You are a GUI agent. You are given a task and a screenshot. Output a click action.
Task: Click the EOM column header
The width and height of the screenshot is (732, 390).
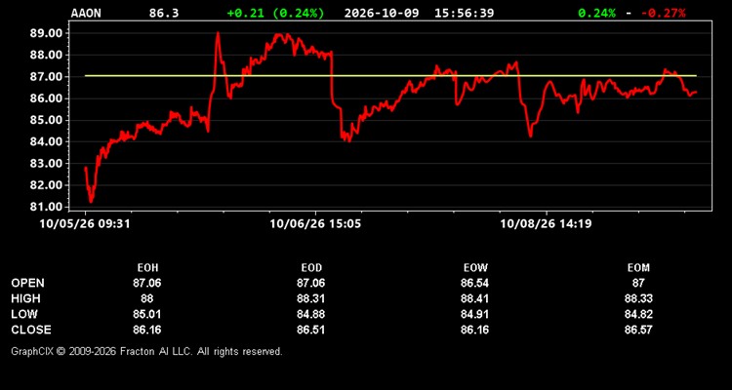click(638, 268)
